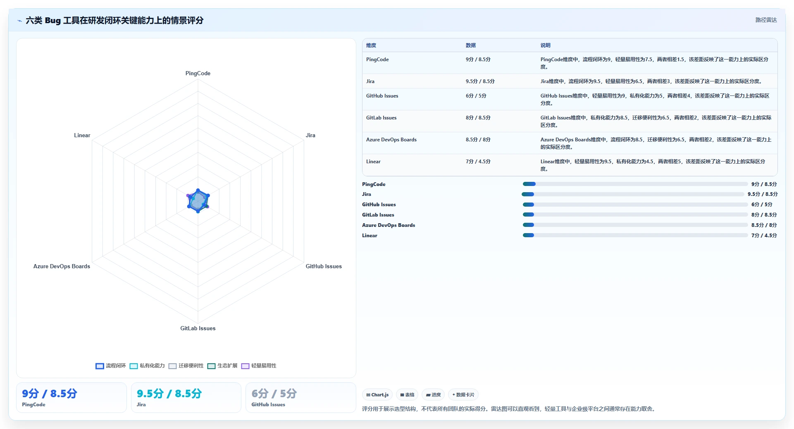Click the lightning icon beside the page title
This screenshot has height=429, width=794.
click(19, 21)
